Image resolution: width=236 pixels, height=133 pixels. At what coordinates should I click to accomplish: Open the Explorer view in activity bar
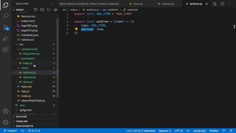click(x=6, y=5)
